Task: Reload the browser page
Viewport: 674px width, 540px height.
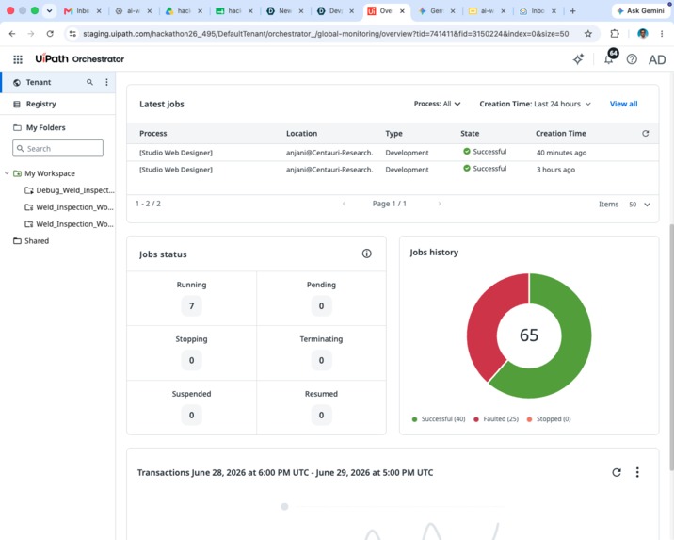Action: pos(50,34)
